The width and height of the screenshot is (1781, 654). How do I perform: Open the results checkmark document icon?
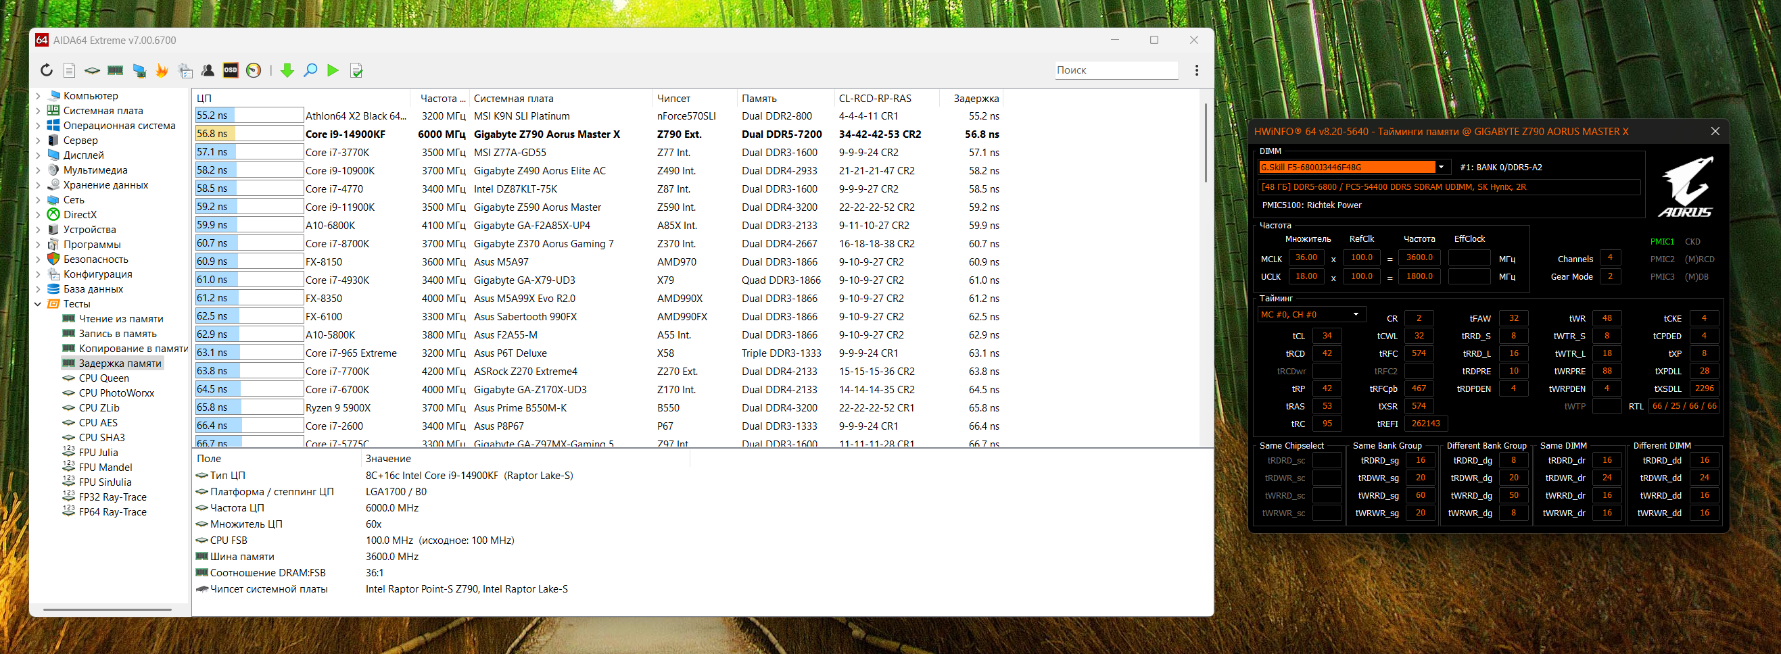(357, 70)
